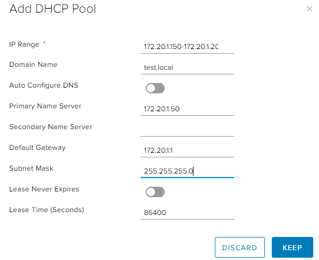Viewport: 319px width, 260px height.
Task: Focus the Domain Name field showing test.local
Action: pyautogui.click(x=187, y=67)
